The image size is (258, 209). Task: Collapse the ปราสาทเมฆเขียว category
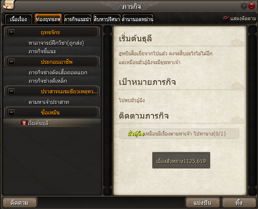click(11, 91)
